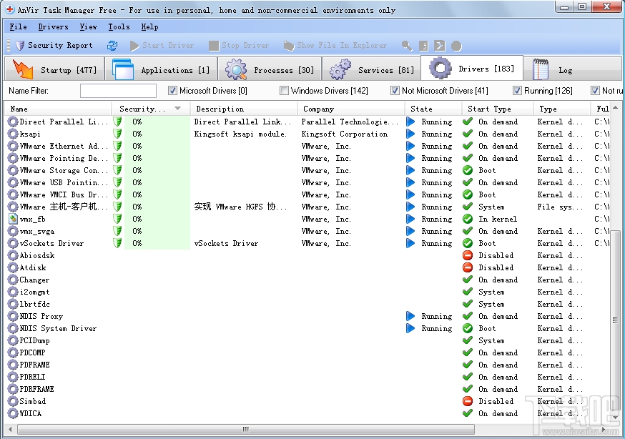The width and height of the screenshot is (625, 439).
Task: Enable the Windows Drivers filter
Action: click(x=285, y=90)
